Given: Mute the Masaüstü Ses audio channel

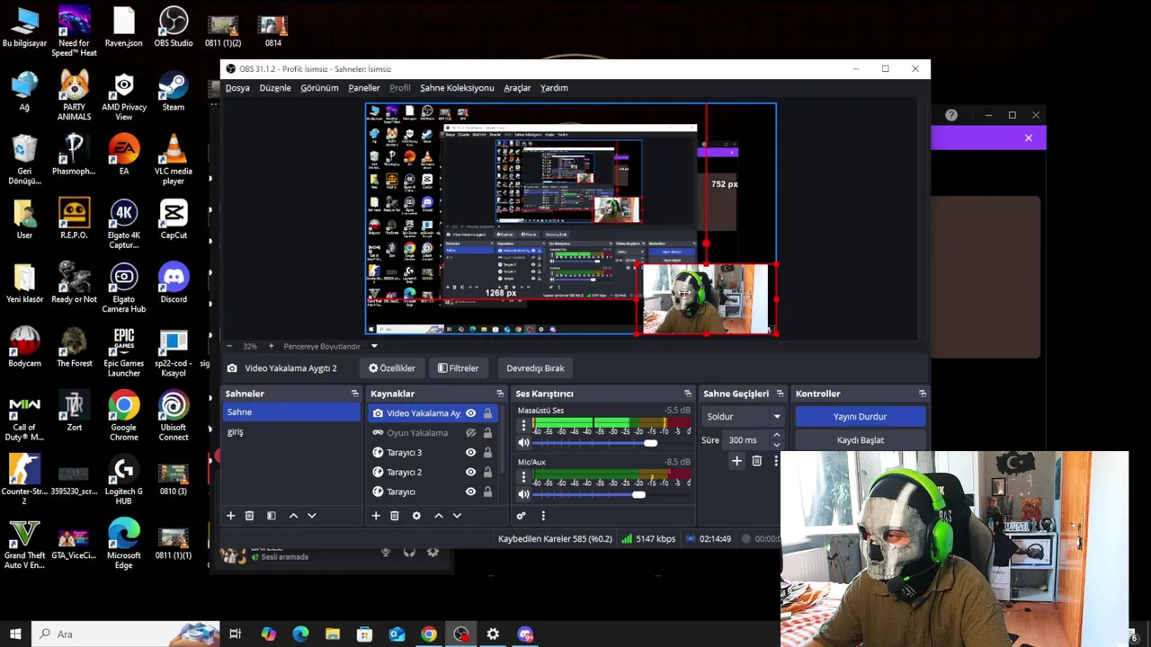Looking at the screenshot, I should [523, 443].
